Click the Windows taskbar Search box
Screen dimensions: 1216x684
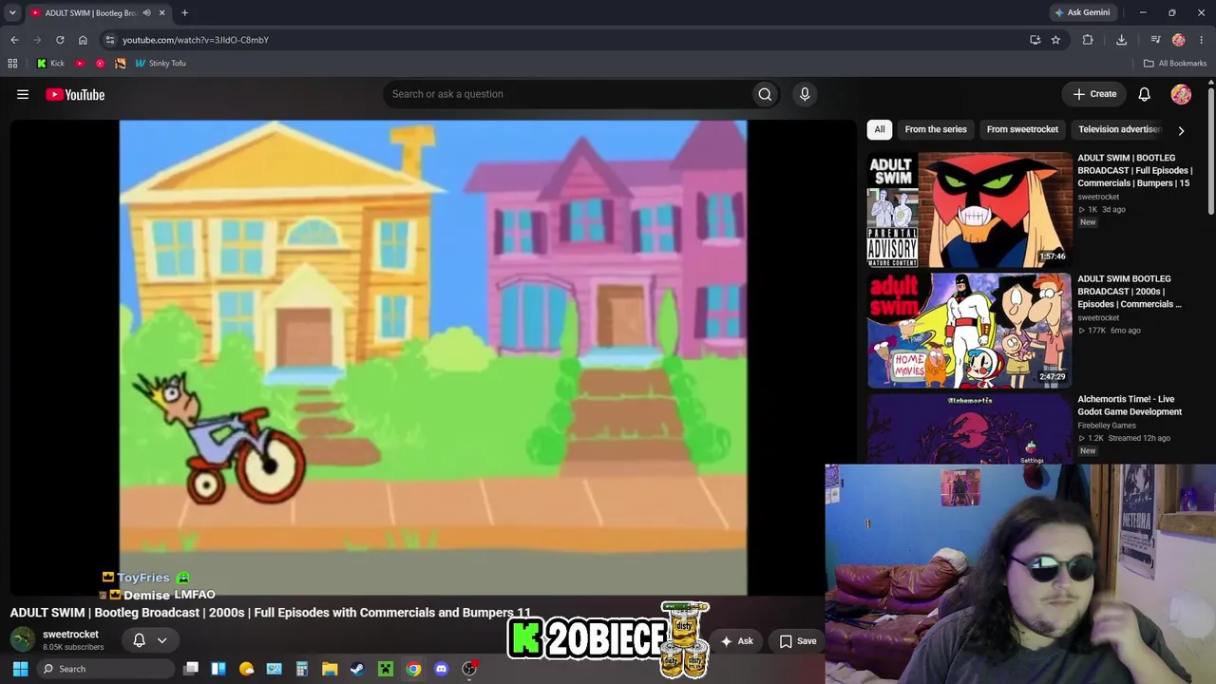[104, 669]
